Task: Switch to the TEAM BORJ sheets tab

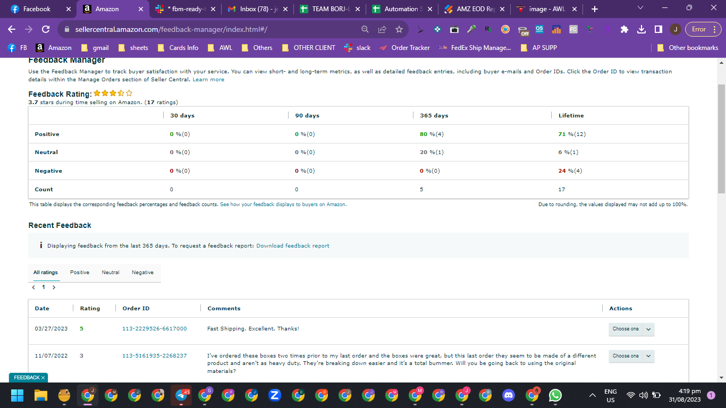Action: tap(330, 9)
